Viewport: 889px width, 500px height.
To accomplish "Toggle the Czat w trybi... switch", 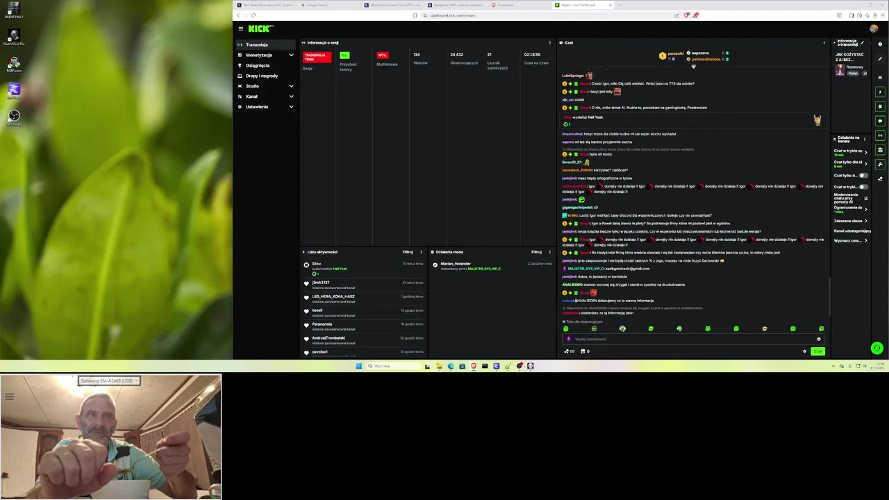I will click(863, 187).
